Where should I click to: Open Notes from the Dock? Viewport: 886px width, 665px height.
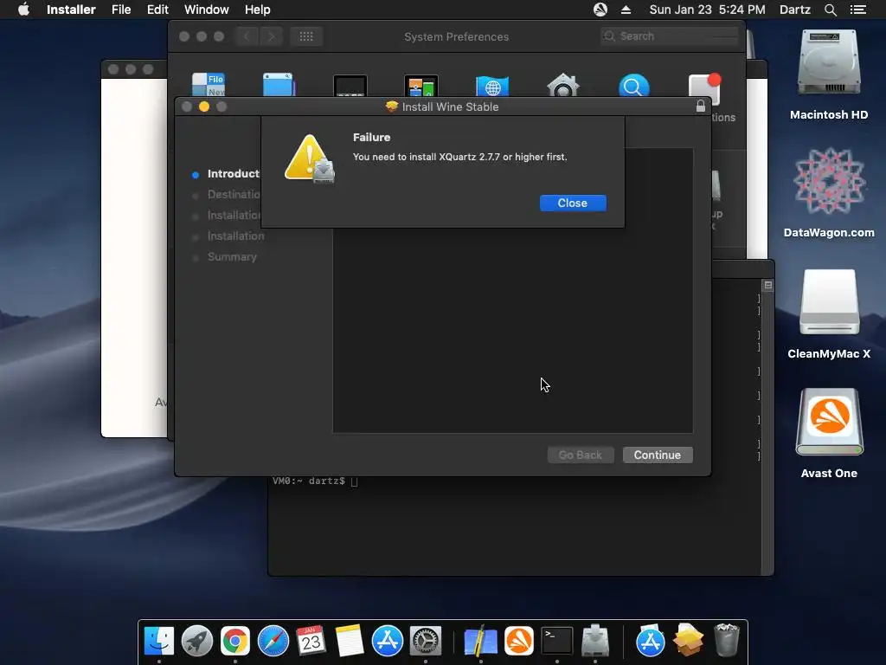click(350, 641)
